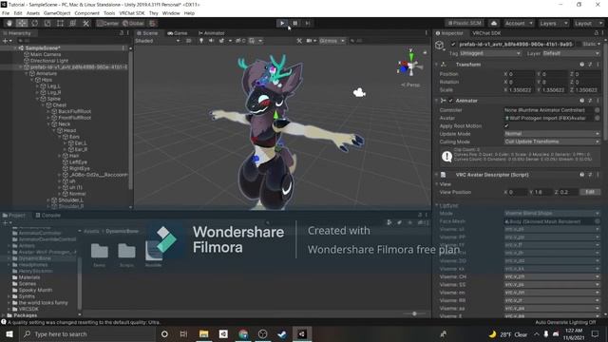Click Scale X value field
This screenshot has height=342, width=608.
[x=522, y=90]
